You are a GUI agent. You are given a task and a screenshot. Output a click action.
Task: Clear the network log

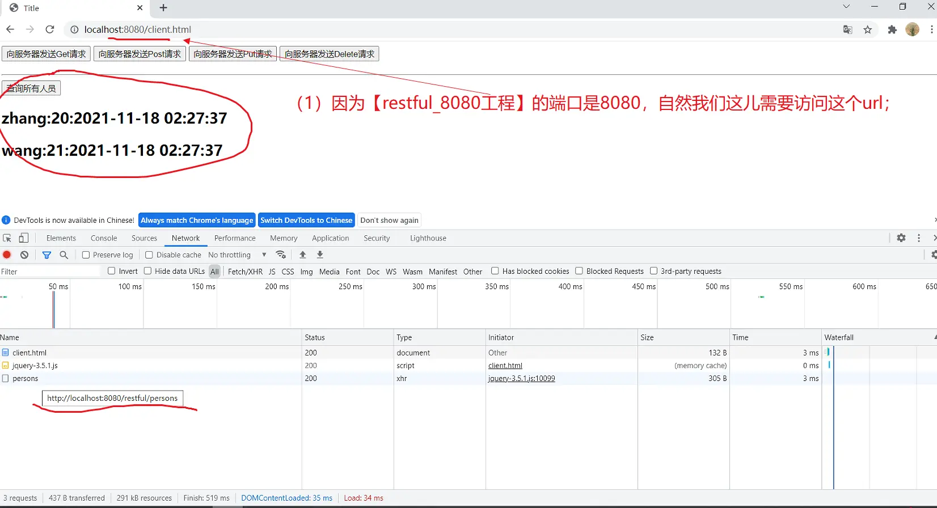[x=24, y=255]
